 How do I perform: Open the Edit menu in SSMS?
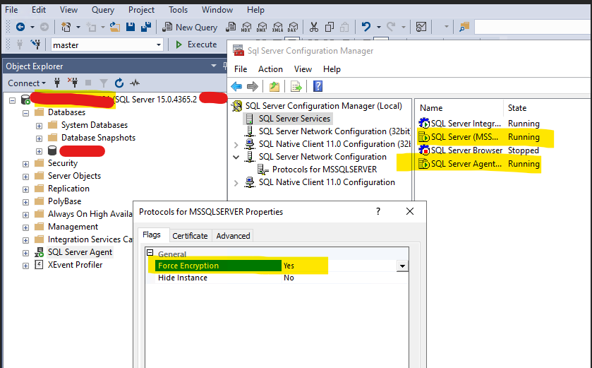click(x=39, y=10)
